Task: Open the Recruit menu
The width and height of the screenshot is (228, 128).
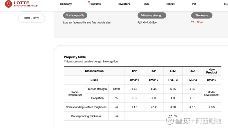Action: [x=170, y=4]
